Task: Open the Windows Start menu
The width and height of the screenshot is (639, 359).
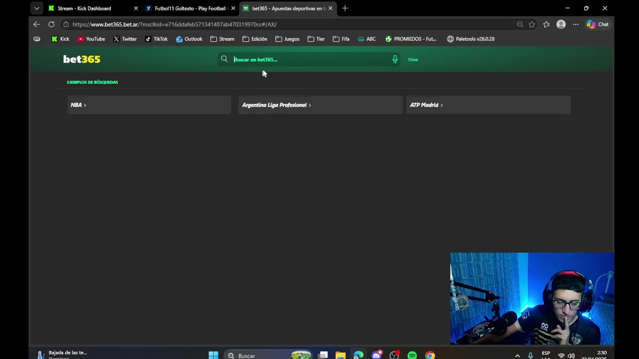Action: coord(213,355)
